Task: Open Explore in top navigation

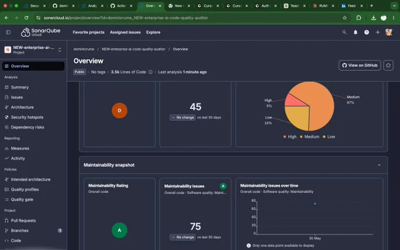Action: (x=154, y=32)
